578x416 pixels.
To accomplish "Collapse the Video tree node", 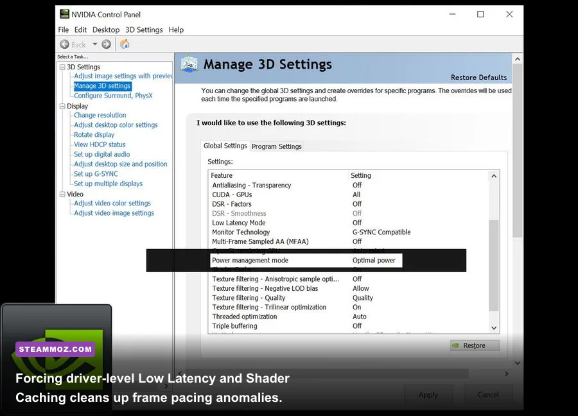I will [62, 194].
